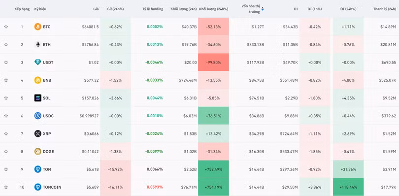Open the USDC symbol link

pyautogui.click(x=48, y=116)
